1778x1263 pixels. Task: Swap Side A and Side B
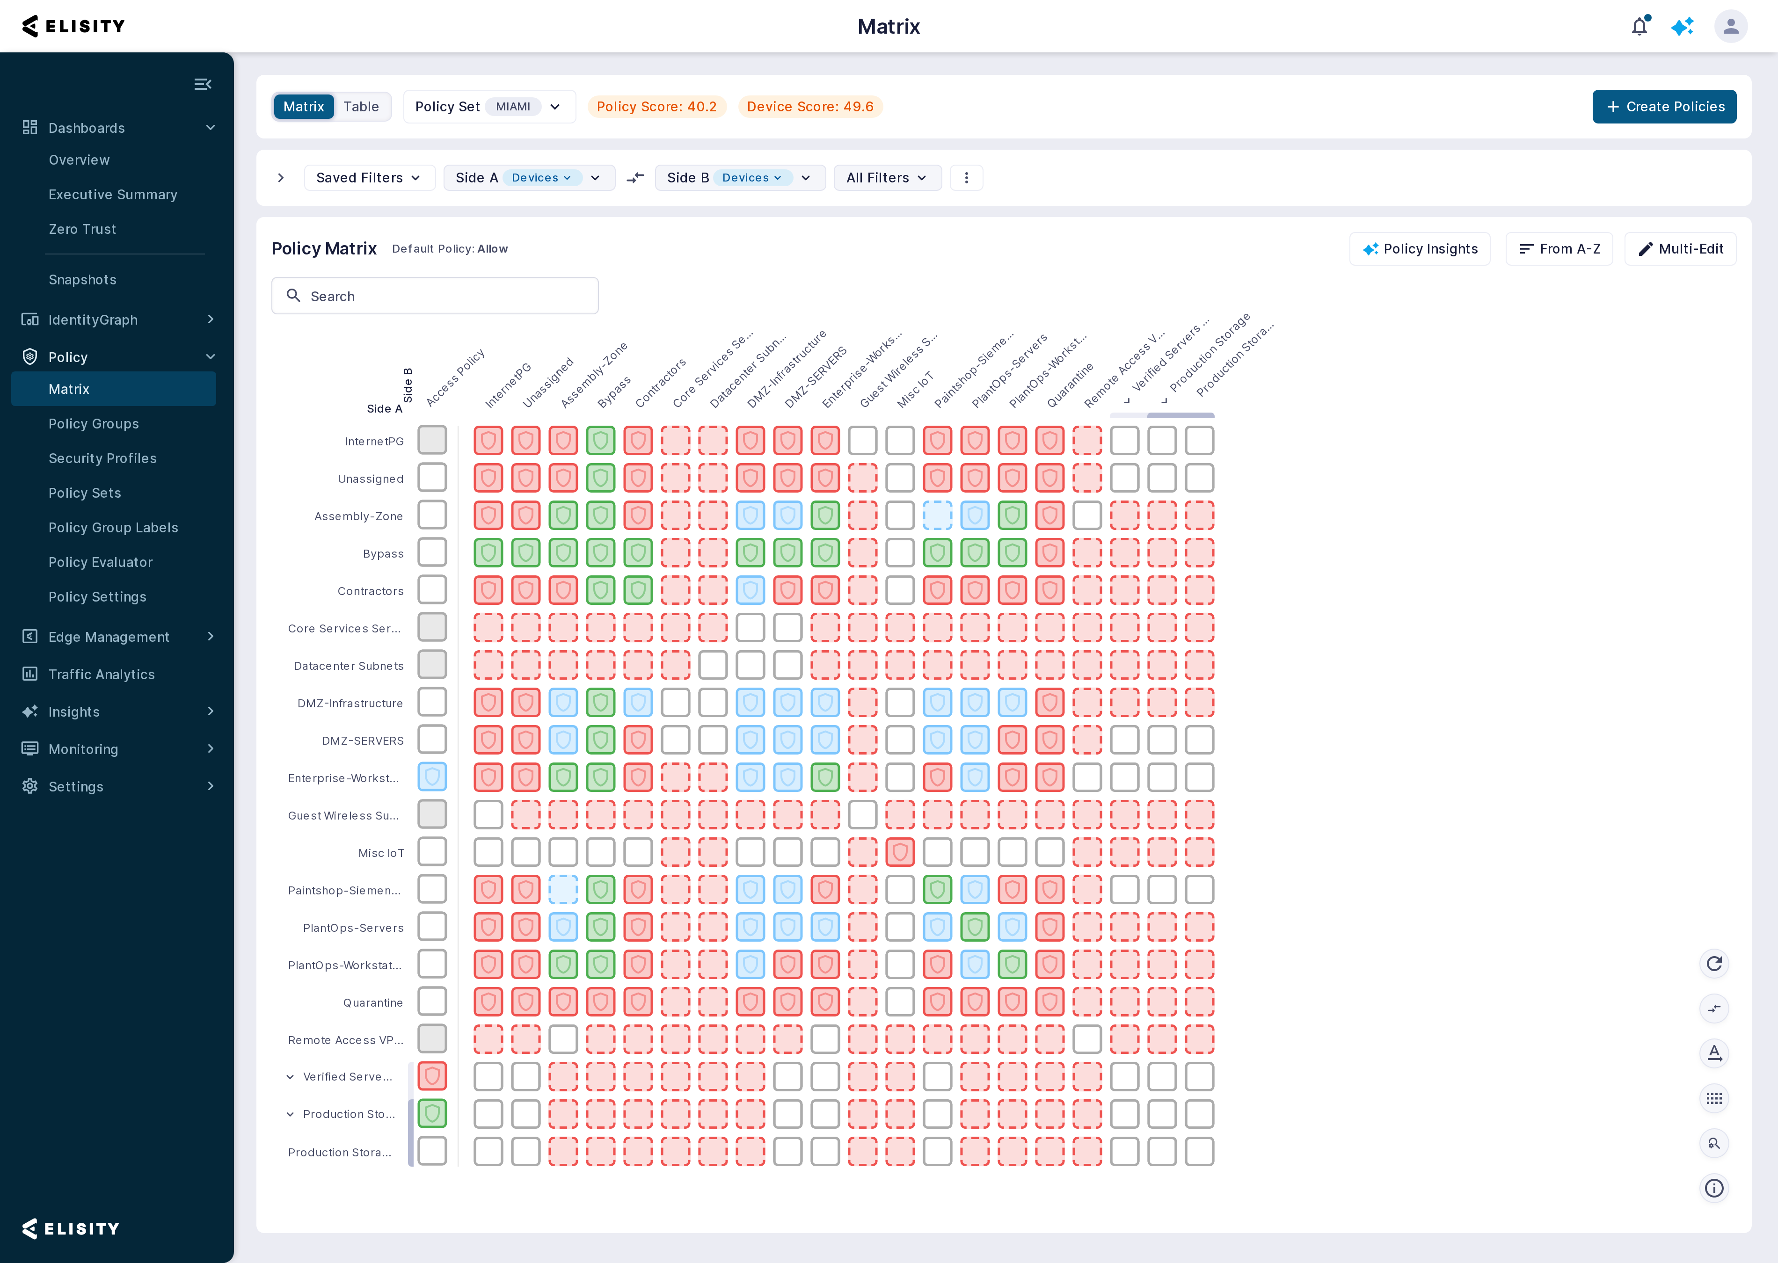(x=635, y=178)
